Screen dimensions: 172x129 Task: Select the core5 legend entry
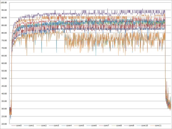tap(82, 126)
